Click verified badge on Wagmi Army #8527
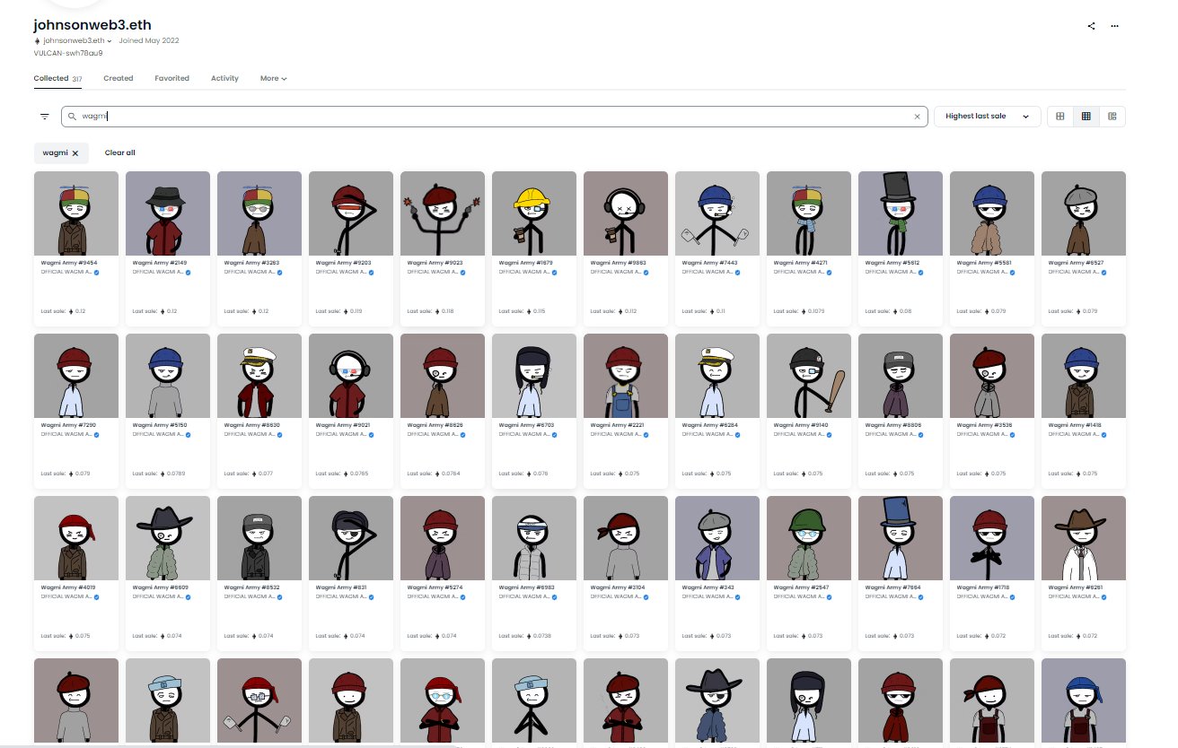1178x748 pixels. [1103, 271]
